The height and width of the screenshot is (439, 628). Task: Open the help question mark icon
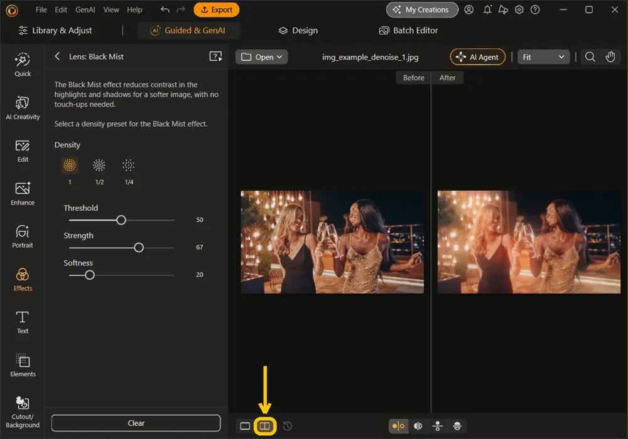tap(535, 9)
